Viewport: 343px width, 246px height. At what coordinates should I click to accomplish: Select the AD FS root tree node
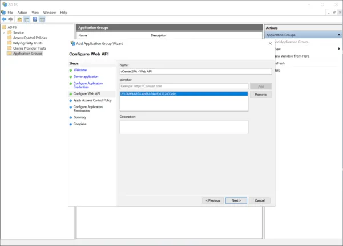coord(12,27)
